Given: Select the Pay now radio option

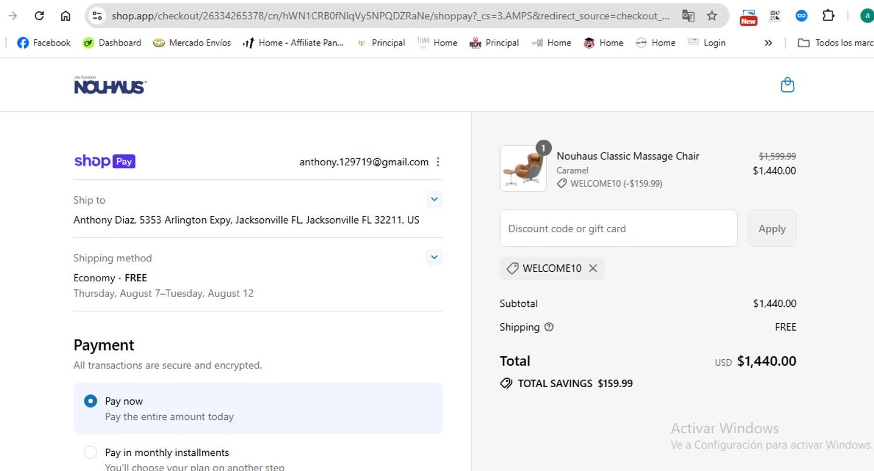Looking at the screenshot, I should [x=90, y=401].
